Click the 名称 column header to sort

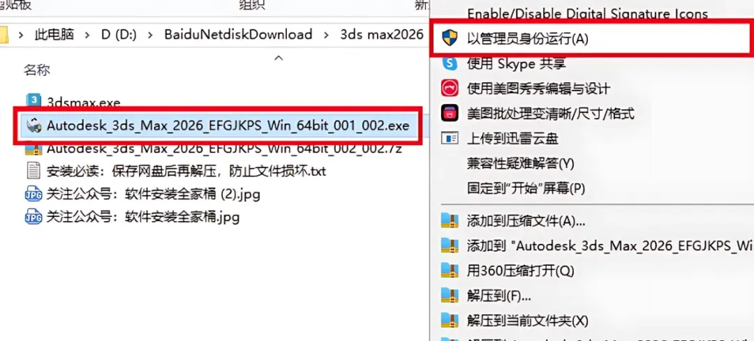pos(37,70)
